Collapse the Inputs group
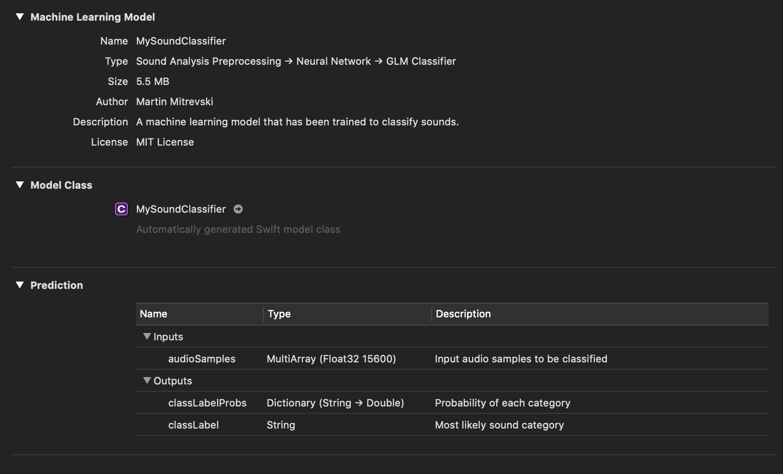This screenshot has width=783, height=474. 147,336
